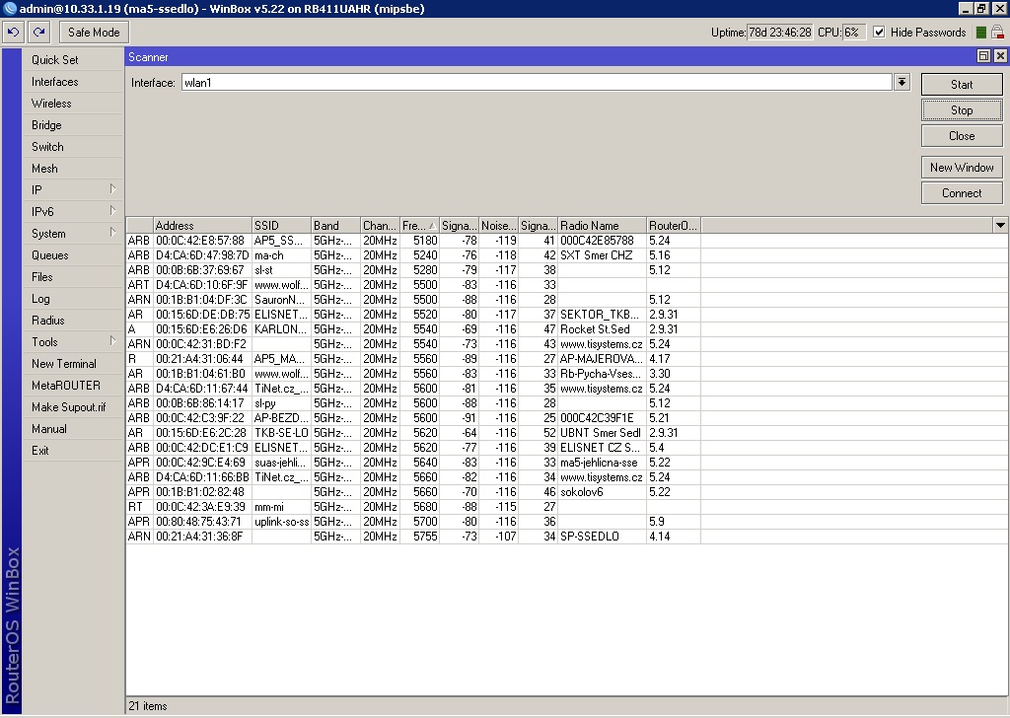Click the CPU usage value
Image resolution: width=1010 pixels, height=718 pixels.
tap(854, 33)
